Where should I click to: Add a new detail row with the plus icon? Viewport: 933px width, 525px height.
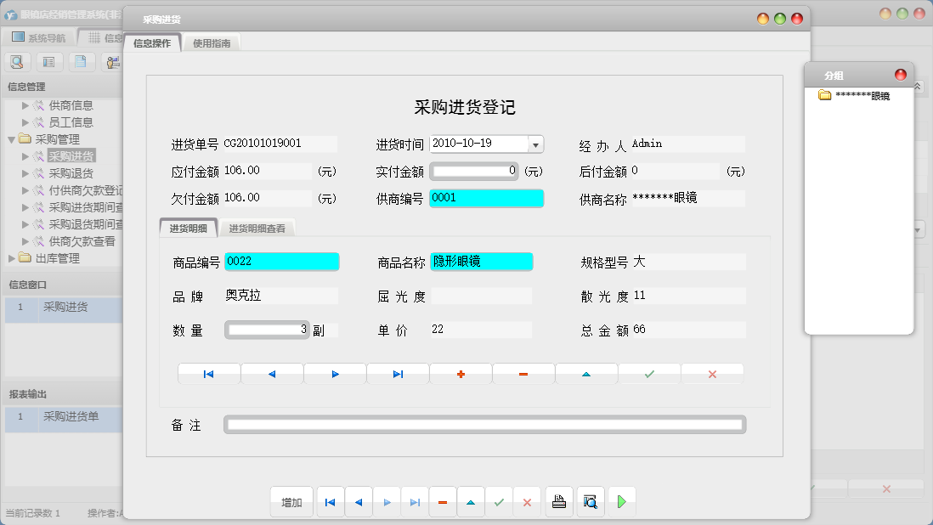[460, 372]
